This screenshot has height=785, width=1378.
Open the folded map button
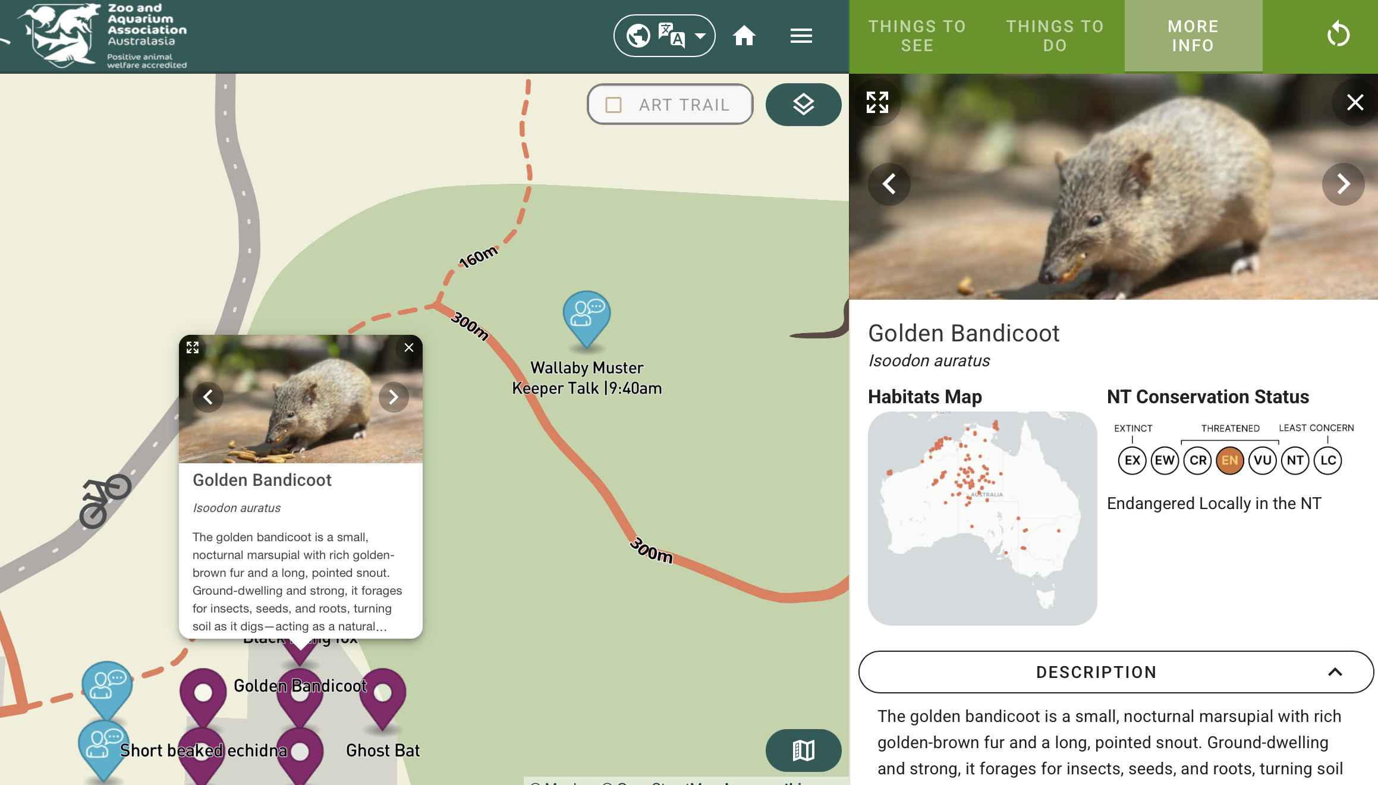point(803,750)
